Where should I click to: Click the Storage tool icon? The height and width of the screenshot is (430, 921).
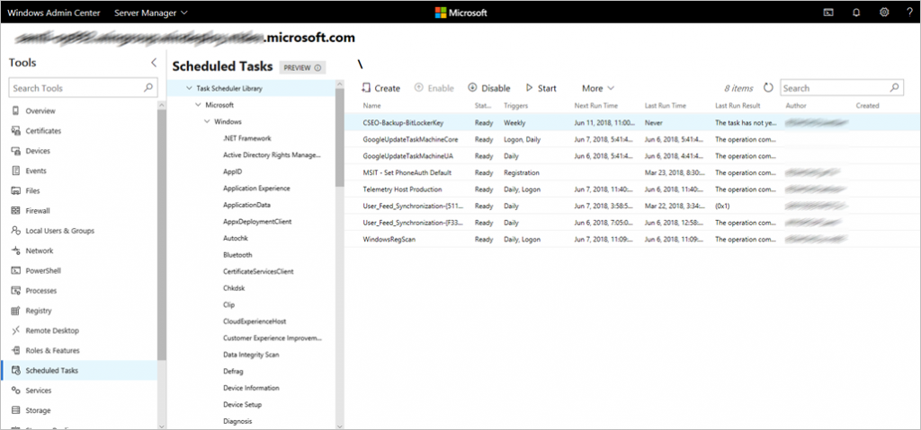pyautogui.click(x=15, y=410)
